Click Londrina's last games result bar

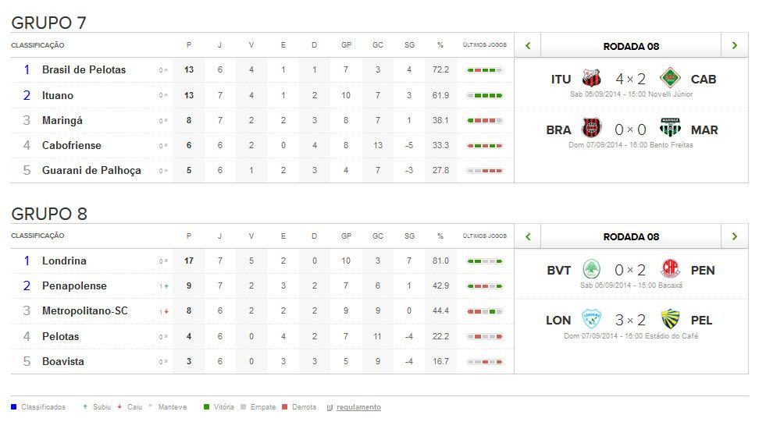click(x=484, y=261)
